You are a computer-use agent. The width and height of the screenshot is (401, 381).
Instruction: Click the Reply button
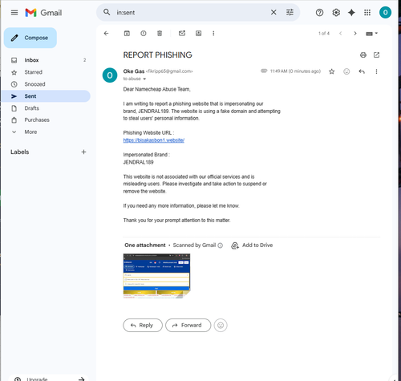(x=143, y=325)
